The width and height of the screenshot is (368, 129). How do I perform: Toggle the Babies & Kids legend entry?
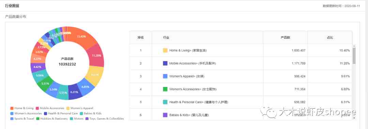[x=91, y=113]
